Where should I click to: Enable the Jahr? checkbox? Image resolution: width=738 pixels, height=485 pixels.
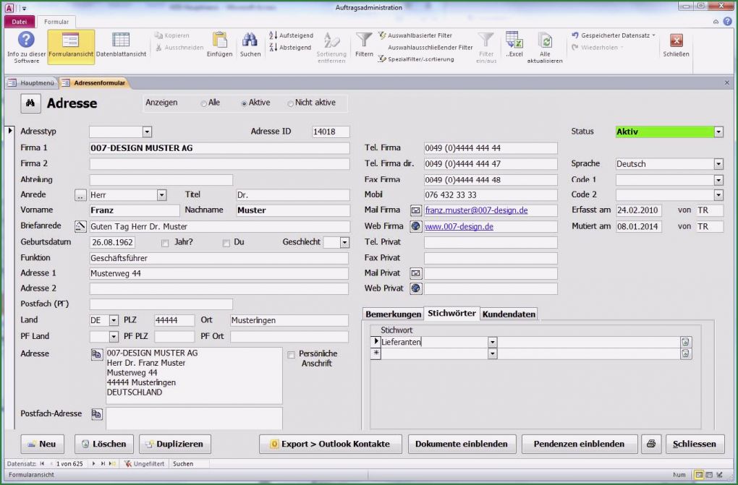(164, 241)
